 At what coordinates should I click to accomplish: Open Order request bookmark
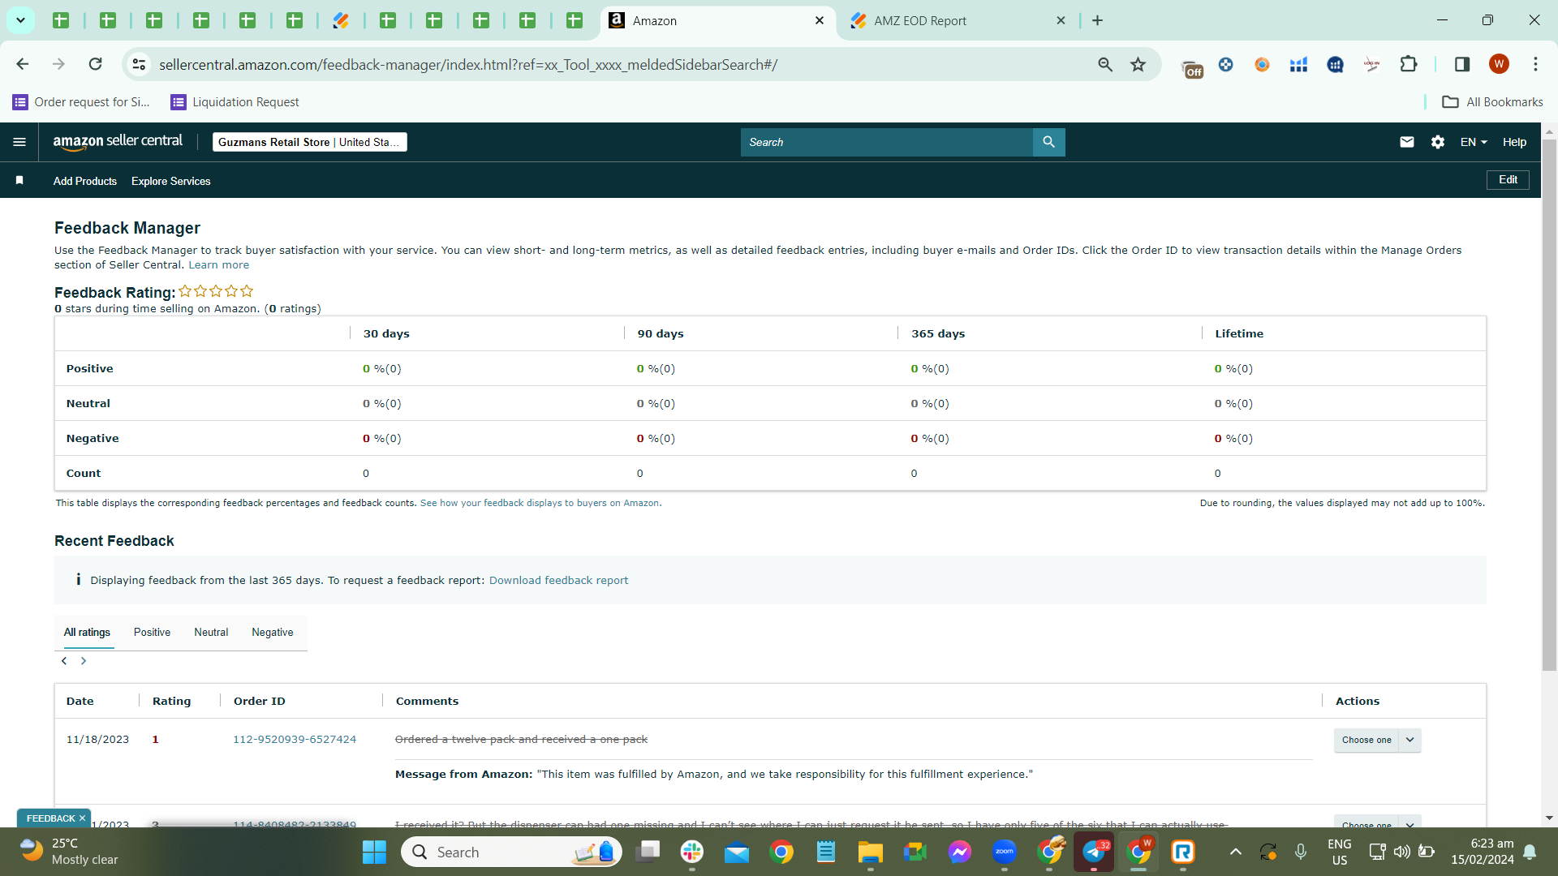pyautogui.click(x=81, y=101)
